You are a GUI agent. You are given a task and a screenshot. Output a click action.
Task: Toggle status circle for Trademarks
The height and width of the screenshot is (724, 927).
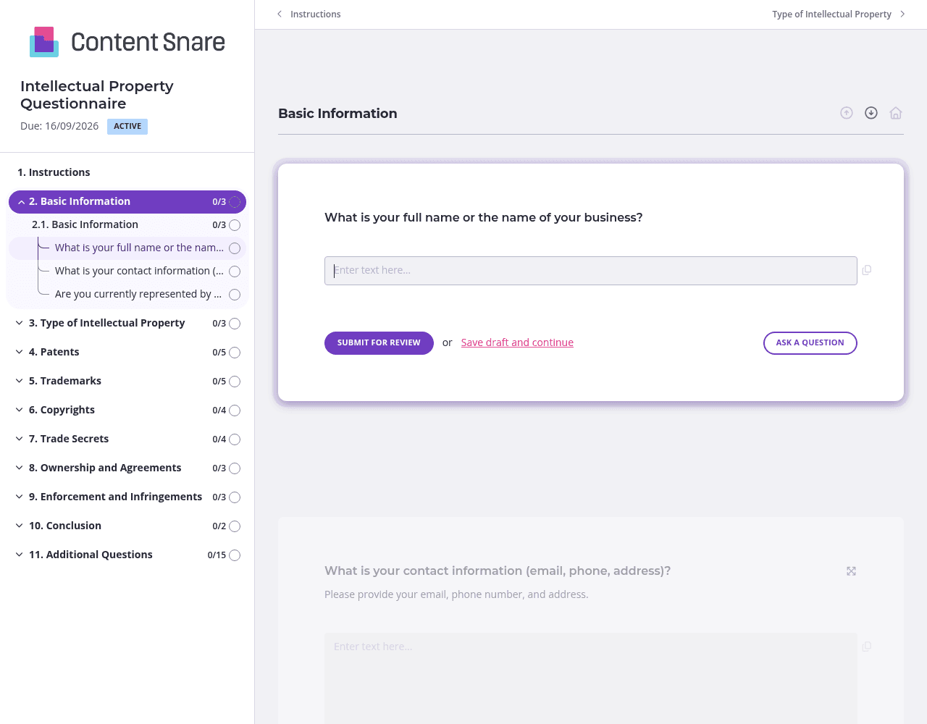(235, 382)
